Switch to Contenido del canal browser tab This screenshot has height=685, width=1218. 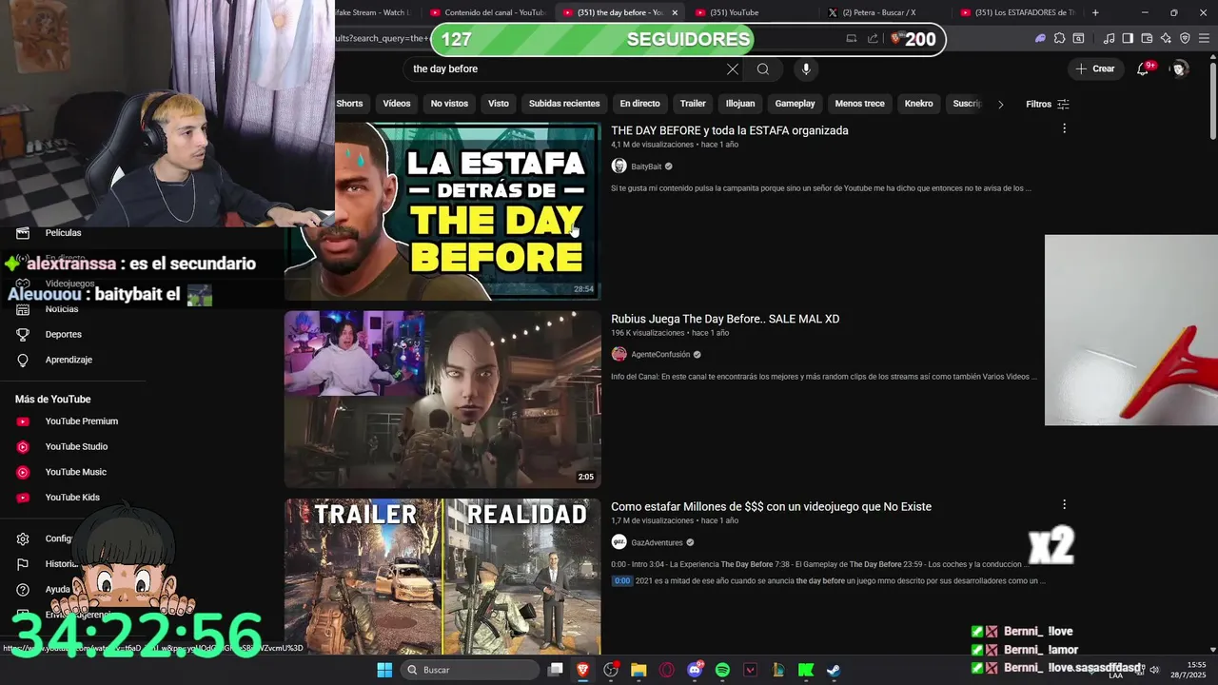pyautogui.click(x=487, y=12)
